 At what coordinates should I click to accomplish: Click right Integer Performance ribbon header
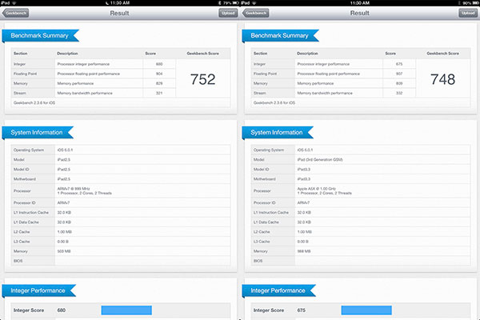(279, 290)
